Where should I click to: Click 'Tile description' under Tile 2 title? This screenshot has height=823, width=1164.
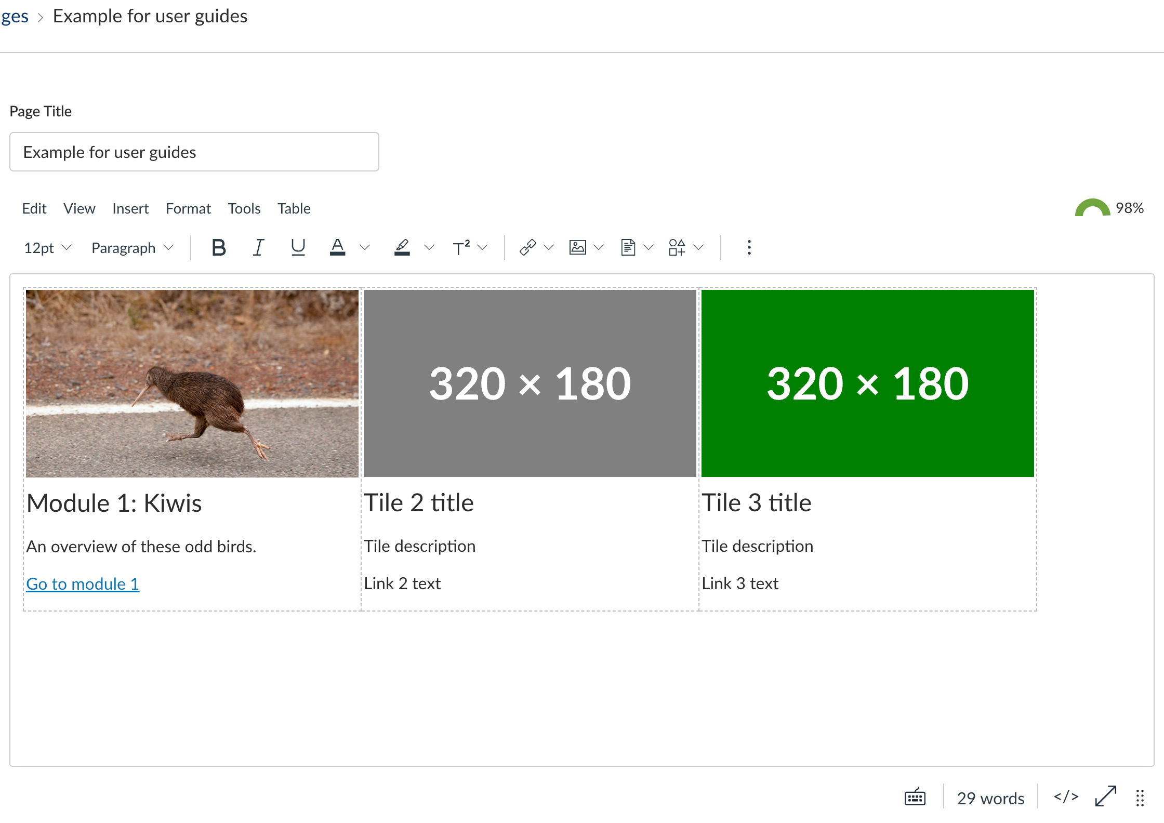(420, 546)
